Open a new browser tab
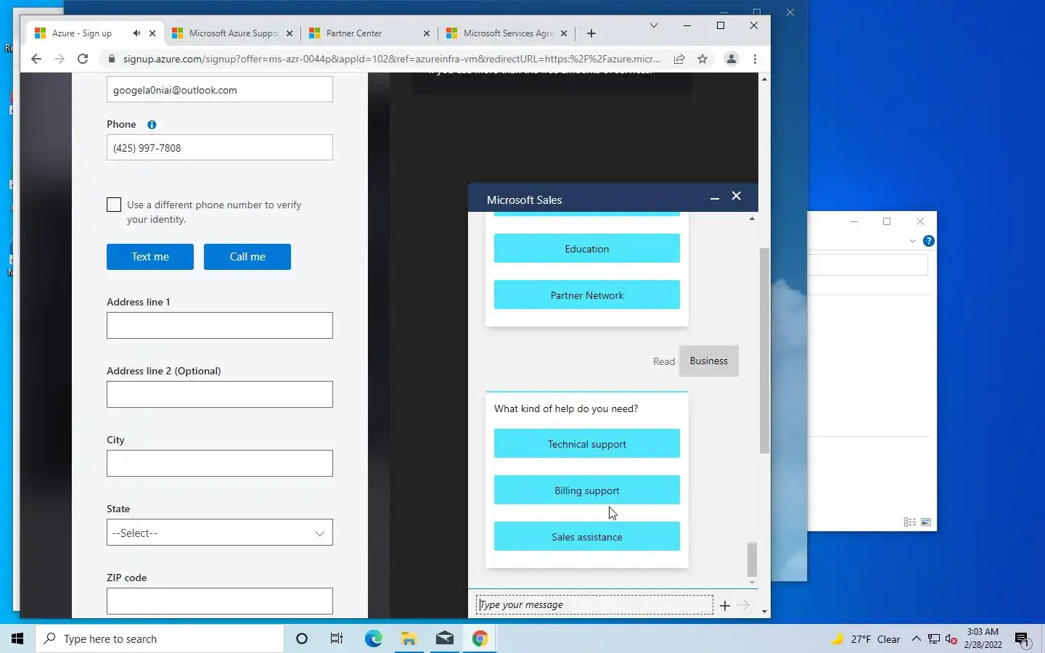 coord(591,33)
